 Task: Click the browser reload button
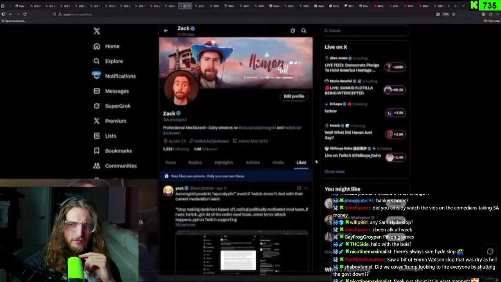(25, 14)
